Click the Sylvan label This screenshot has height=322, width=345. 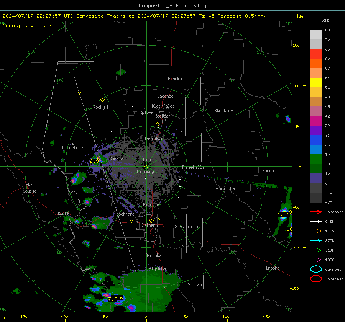pos(146,113)
